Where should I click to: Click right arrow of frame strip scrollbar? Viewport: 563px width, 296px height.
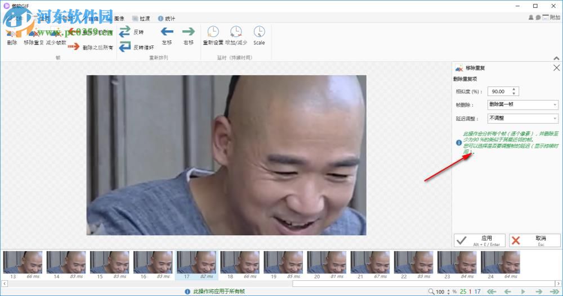point(558,284)
